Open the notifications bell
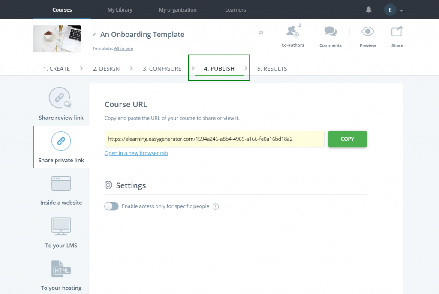439x294 pixels. [x=369, y=10]
